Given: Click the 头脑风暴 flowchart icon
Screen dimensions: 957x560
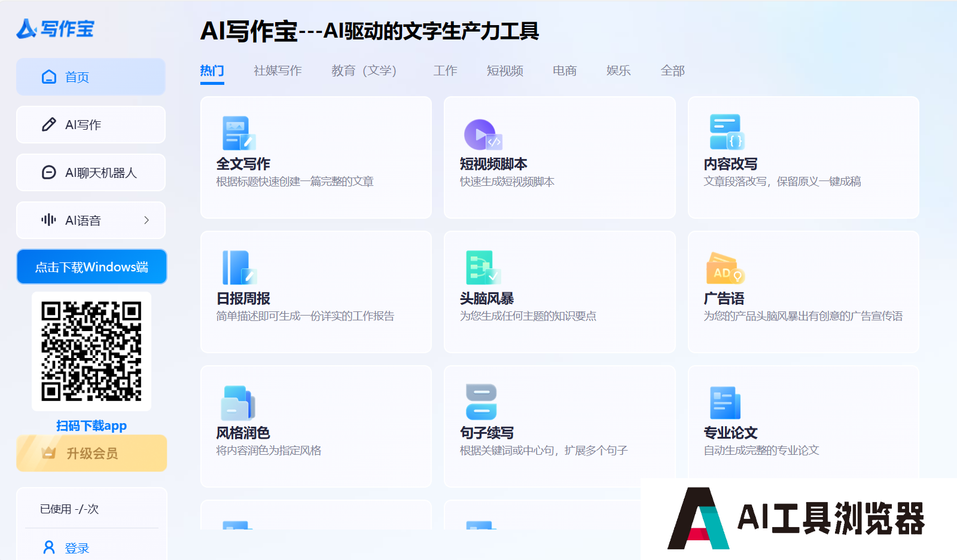Looking at the screenshot, I should 483,268.
